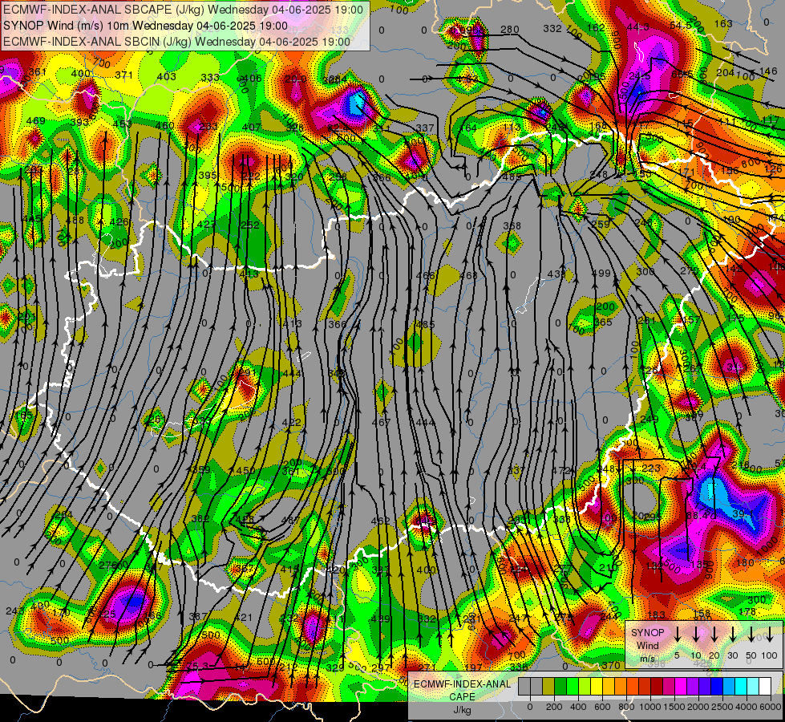Screen dimensions: 785x722
Task: Select the SYNOP Wind 10m title line
Action: tap(146, 26)
